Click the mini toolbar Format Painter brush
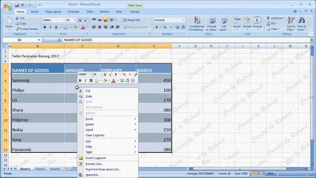Screen dimensions: 316x178 [x=135, y=75]
